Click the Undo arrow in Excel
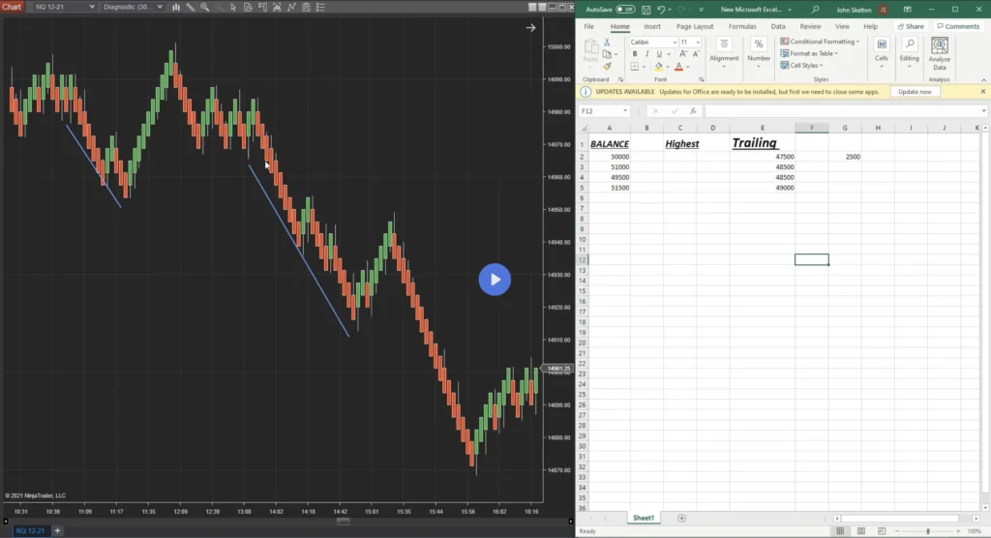991x538 pixels. pos(660,10)
